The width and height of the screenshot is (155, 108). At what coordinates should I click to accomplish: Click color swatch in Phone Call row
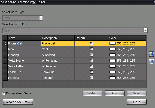click(113, 43)
